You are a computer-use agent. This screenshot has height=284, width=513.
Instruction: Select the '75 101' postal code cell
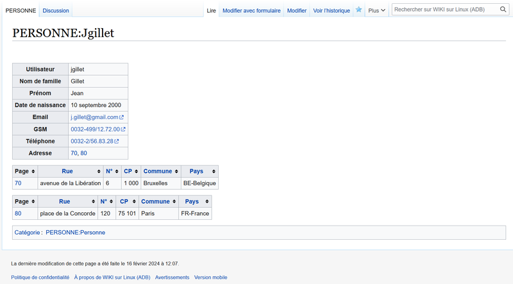(127, 213)
